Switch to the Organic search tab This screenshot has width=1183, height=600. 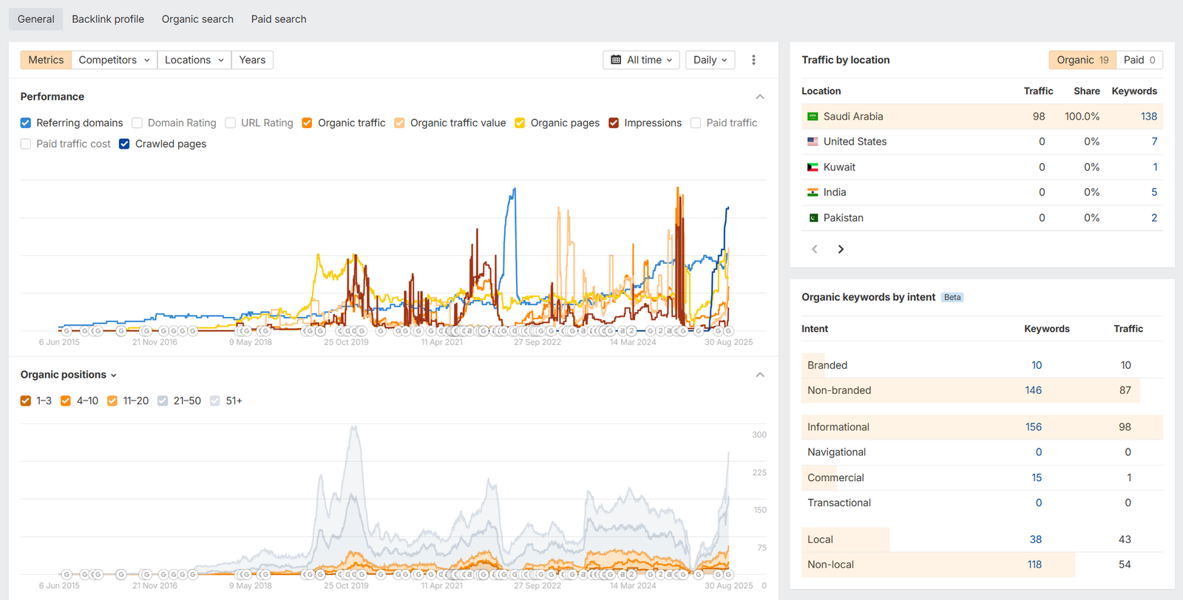pos(197,19)
